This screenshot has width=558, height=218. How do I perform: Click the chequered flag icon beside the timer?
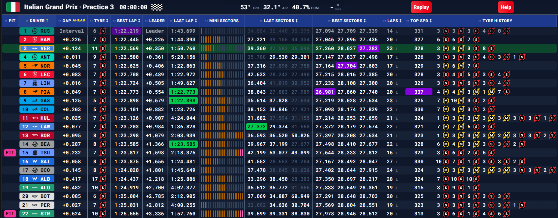(157, 7)
